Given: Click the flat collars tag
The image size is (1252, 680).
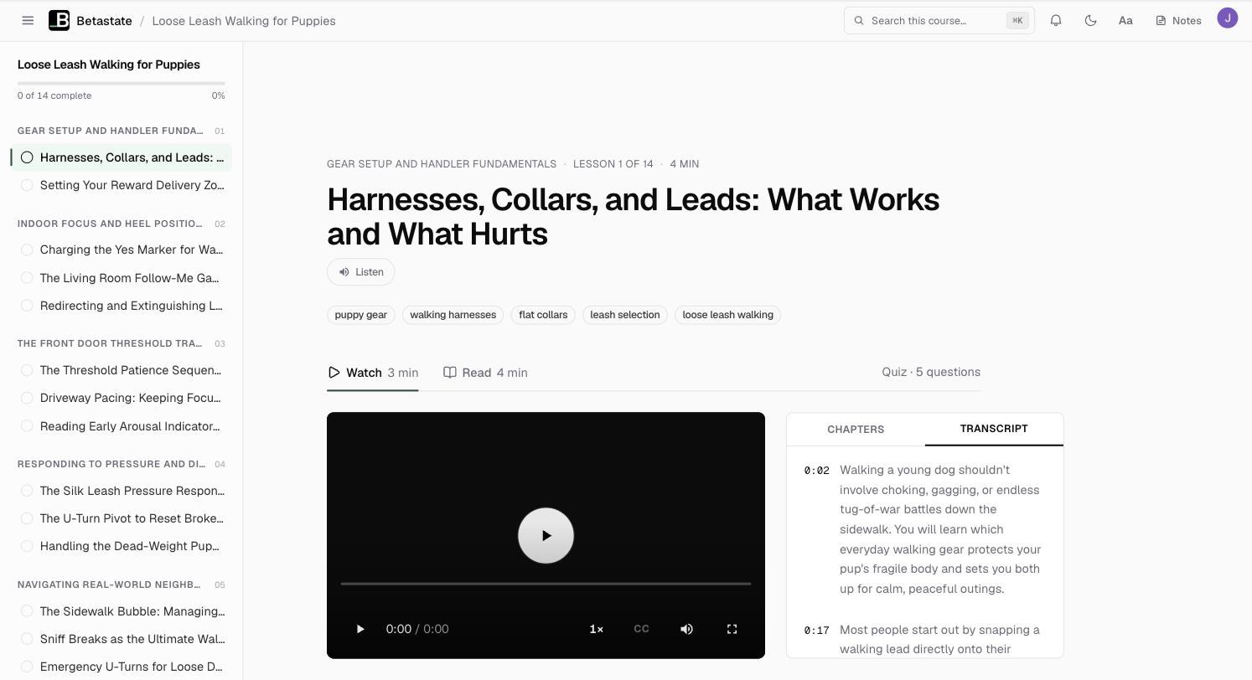Looking at the screenshot, I should [x=543, y=315].
